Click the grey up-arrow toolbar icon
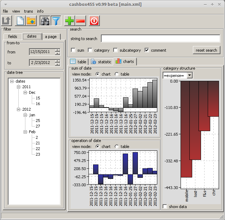 (x=7, y=21)
